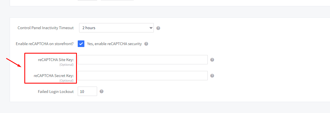The image size is (330, 113).
Task: Click help icon beside reCAPTCHA Site Key field
Action: tap(212, 60)
